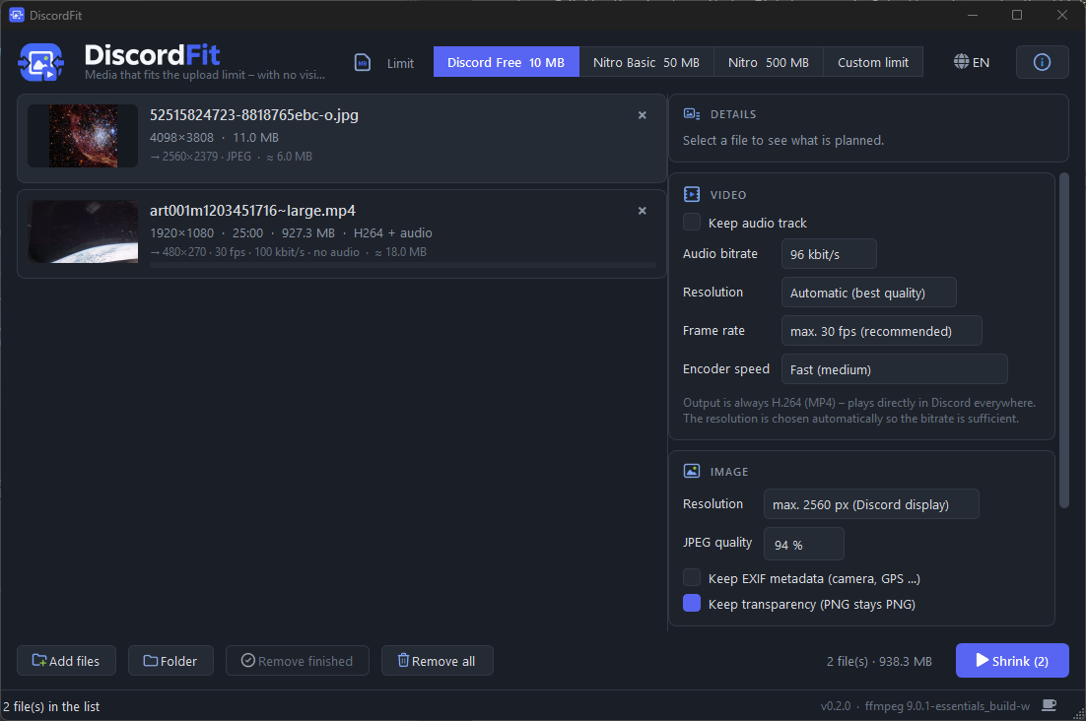This screenshot has width=1086, height=721.
Task: Click the '2 file(s) · 938.3 MB' summary
Action: coord(879,662)
